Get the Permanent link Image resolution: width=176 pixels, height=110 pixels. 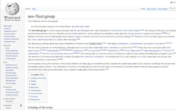click(x=11, y=75)
